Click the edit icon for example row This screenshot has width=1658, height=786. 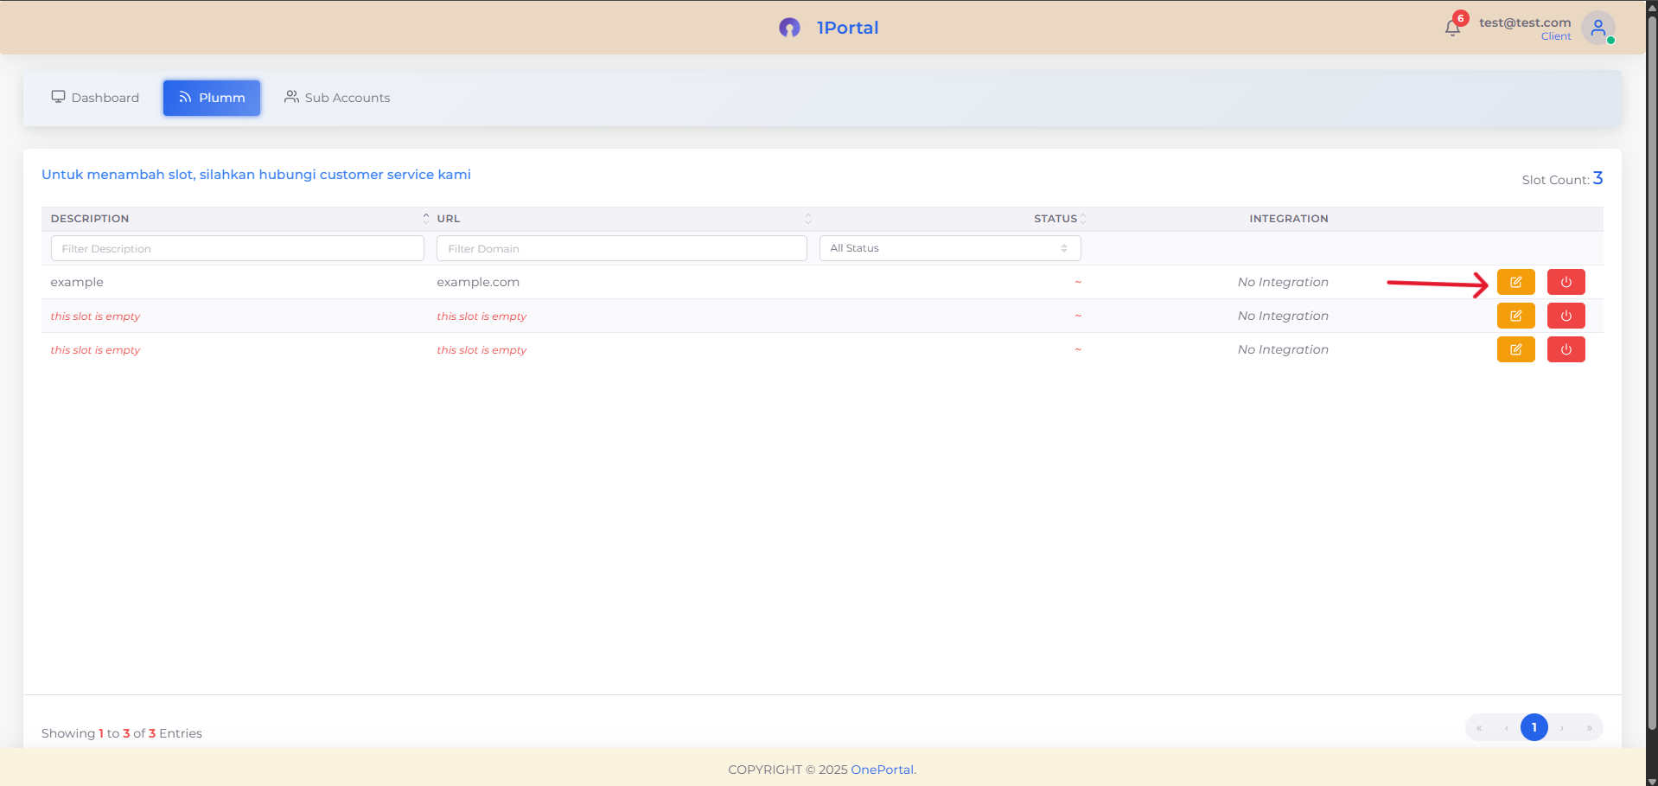(1515, 282)
